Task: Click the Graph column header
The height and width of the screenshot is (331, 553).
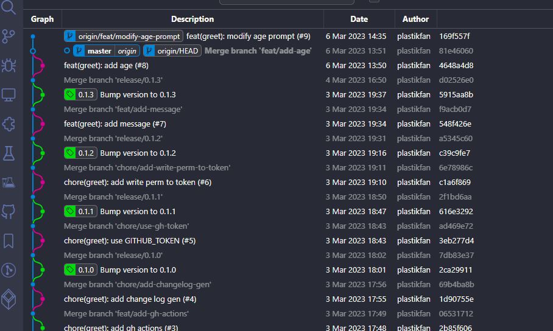Action: pos(42,19)
